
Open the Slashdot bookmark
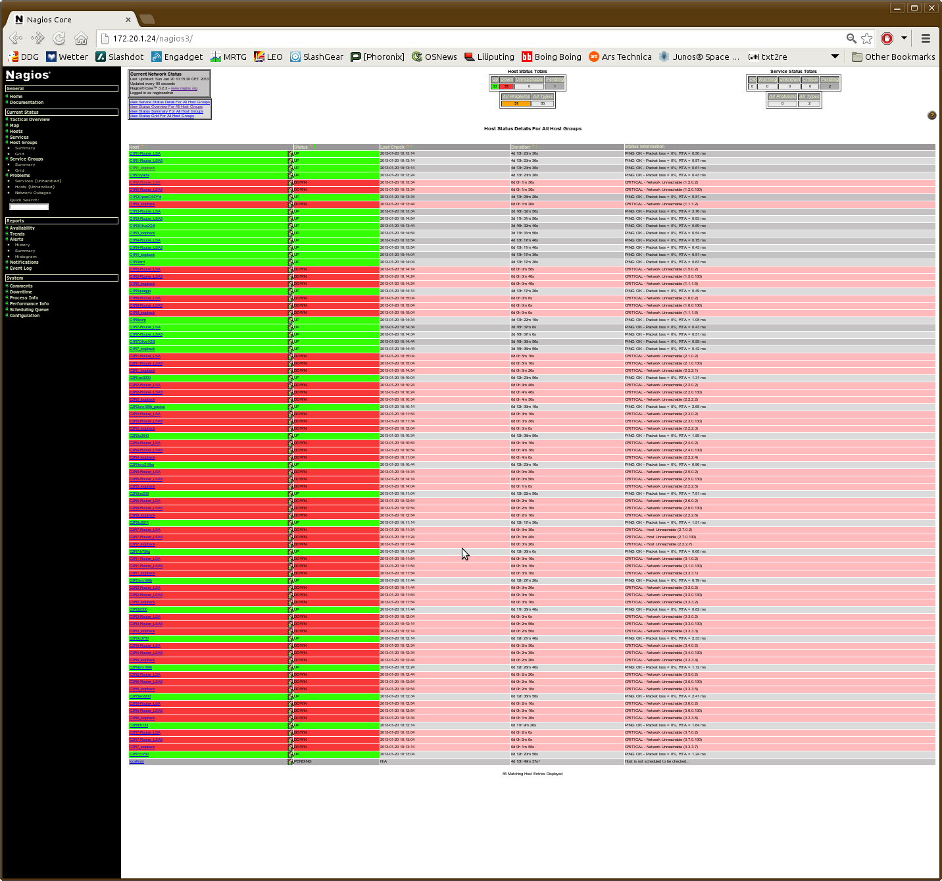coord(119,57)
